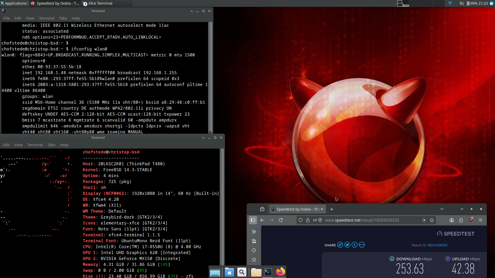
Task: Open the history icon in the Firefox sidebar
Action: click(x=254, y=250)
